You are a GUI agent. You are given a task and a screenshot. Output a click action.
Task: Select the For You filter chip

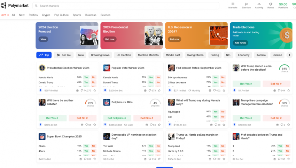pyautogui.click(x=64, y=55)
